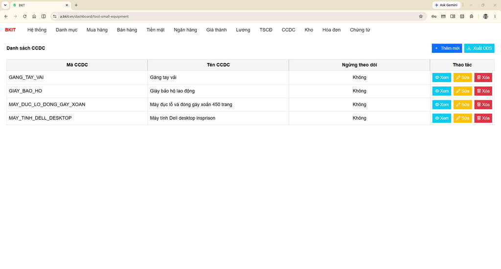The width and height of the screenshot is (501, 269).
Task: Open the tab search dropdown arrow
Action: click(x=5, y=5)
